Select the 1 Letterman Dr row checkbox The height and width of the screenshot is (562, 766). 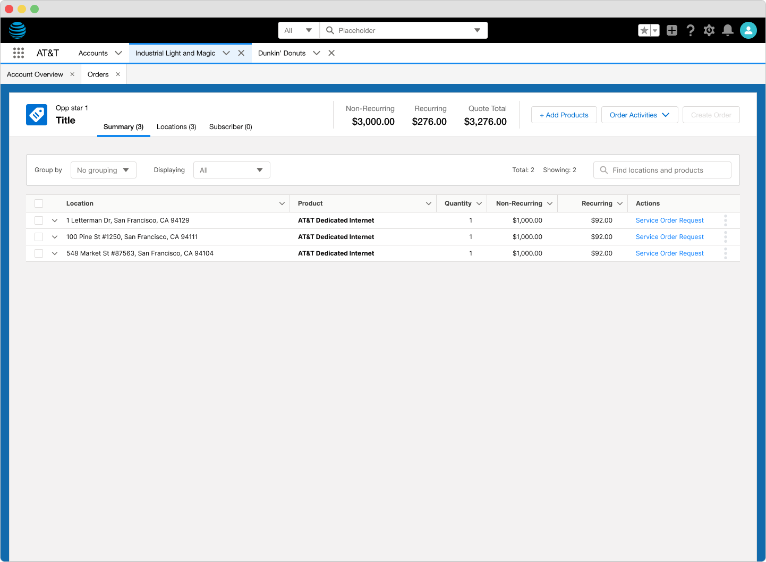[x=39, y=220]
